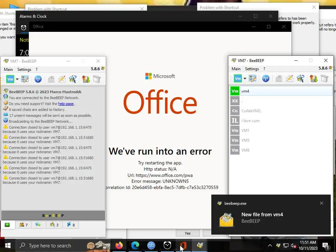
Task: Click broadcast antenna icon in right BeeBEEP window
Action: (x=266, y=78)
